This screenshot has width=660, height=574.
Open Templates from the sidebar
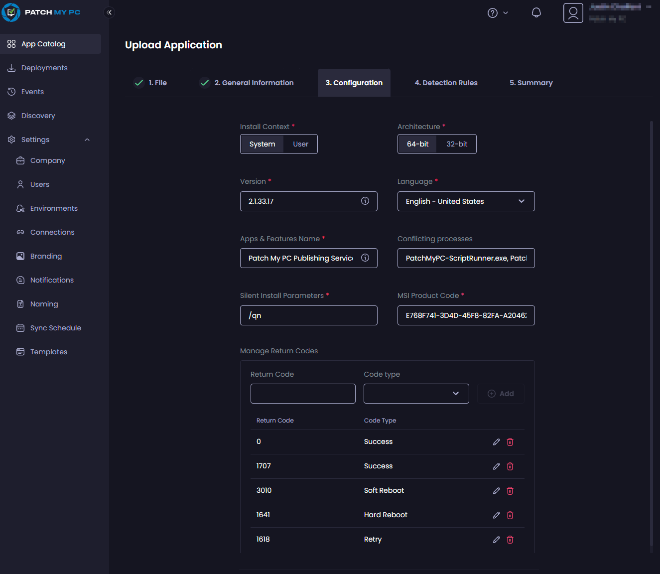(48, 351)
